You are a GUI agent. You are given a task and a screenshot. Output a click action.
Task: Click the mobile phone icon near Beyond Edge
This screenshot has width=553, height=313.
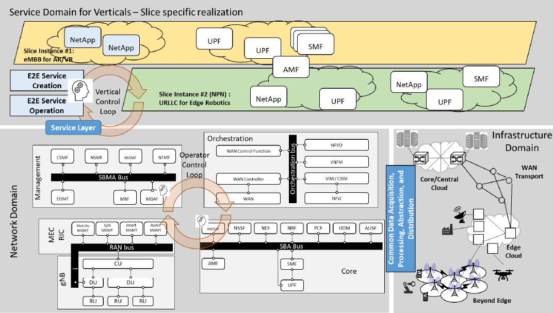[425, 298]
